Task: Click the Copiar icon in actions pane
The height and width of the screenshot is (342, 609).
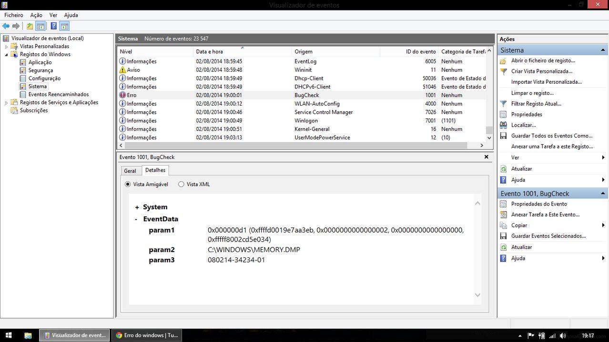Action: [x=503, y=225]
